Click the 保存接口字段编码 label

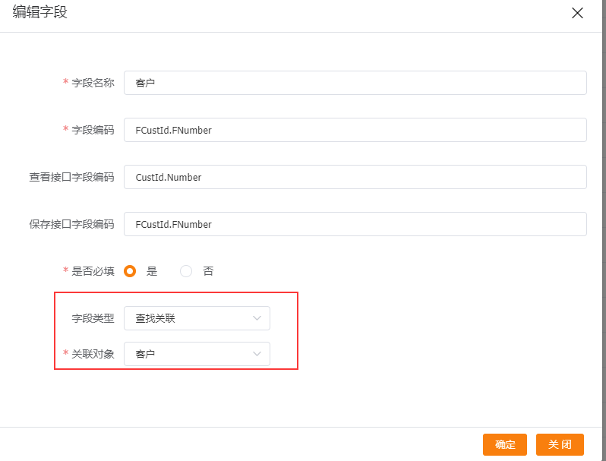coord(71,224)
